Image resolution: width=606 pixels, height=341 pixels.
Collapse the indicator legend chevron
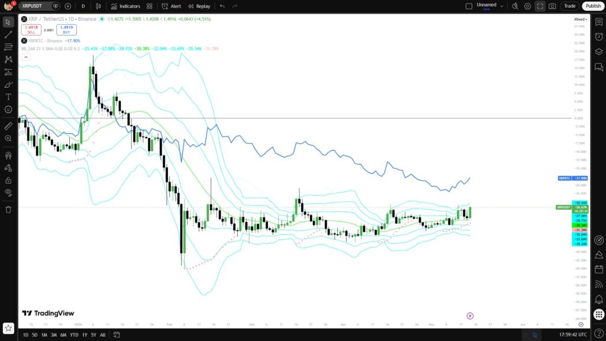click(26, 57)
